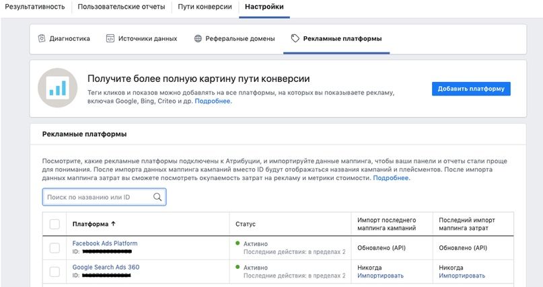543x287 pixels.
Task: Click the Диагностика clipboard icon
Action: click(x=42, y=38)
